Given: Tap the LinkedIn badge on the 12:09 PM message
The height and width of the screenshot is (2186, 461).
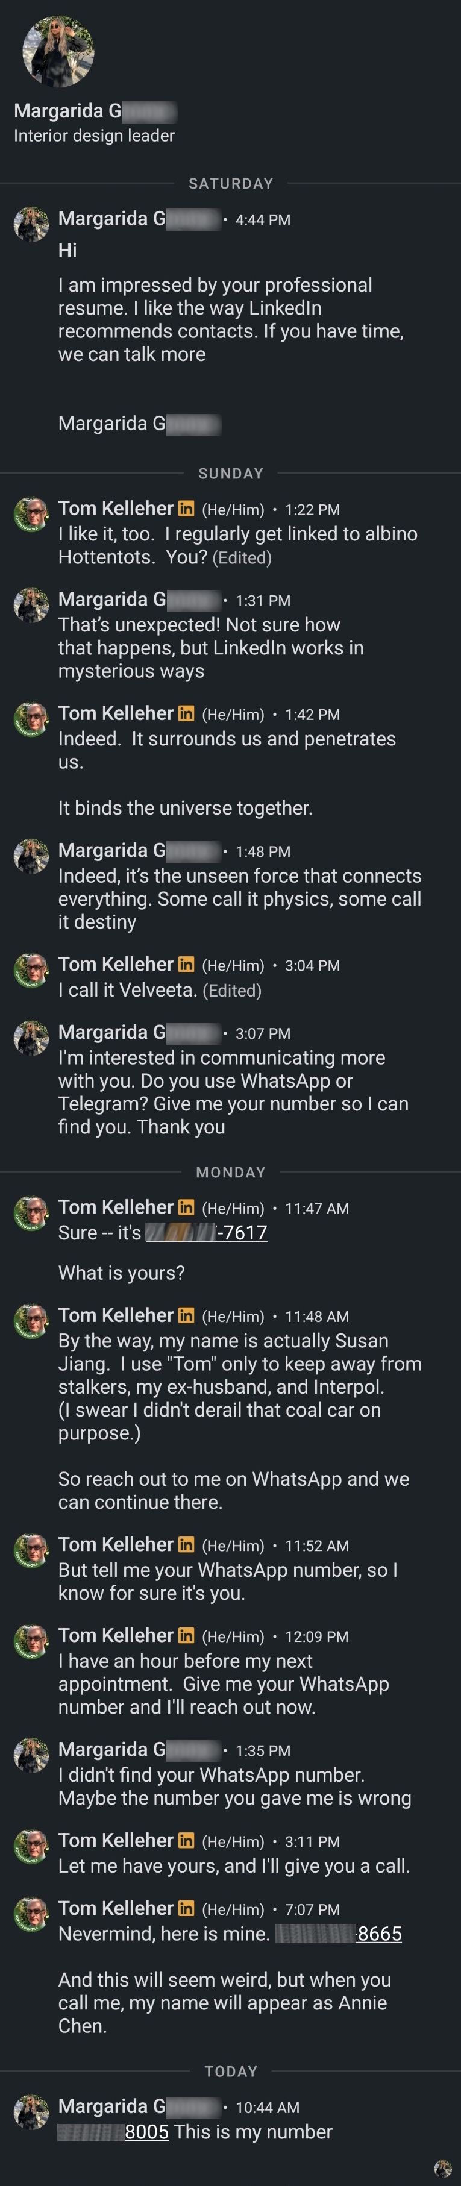Looking at the screenshot, I should [186, 1636].
